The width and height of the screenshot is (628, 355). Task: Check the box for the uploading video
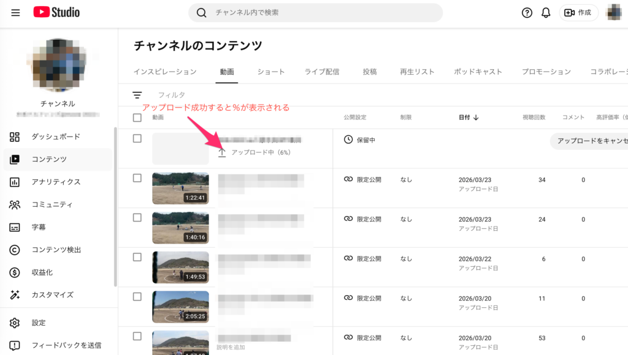[137, 139]
